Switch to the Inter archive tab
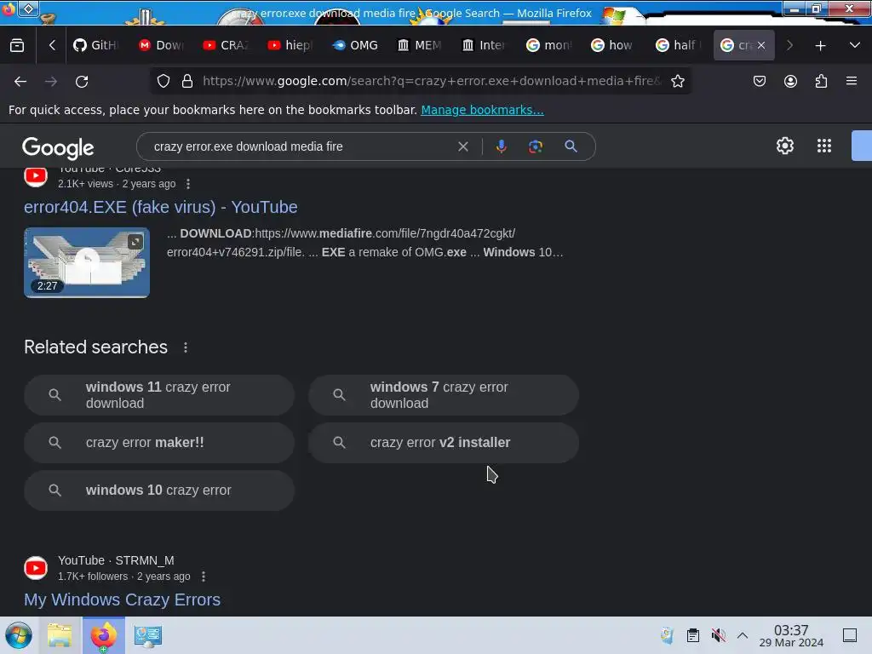The height and width of the screenshot is (654, 872). [x=484, y=46]
